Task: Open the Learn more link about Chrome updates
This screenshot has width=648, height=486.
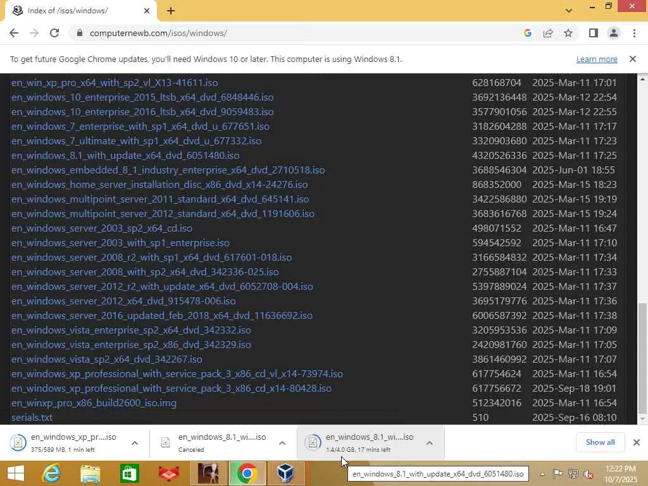Action: tap(597, 59)
